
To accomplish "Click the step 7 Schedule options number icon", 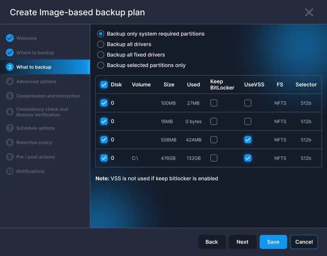I will tap(10, 128).
